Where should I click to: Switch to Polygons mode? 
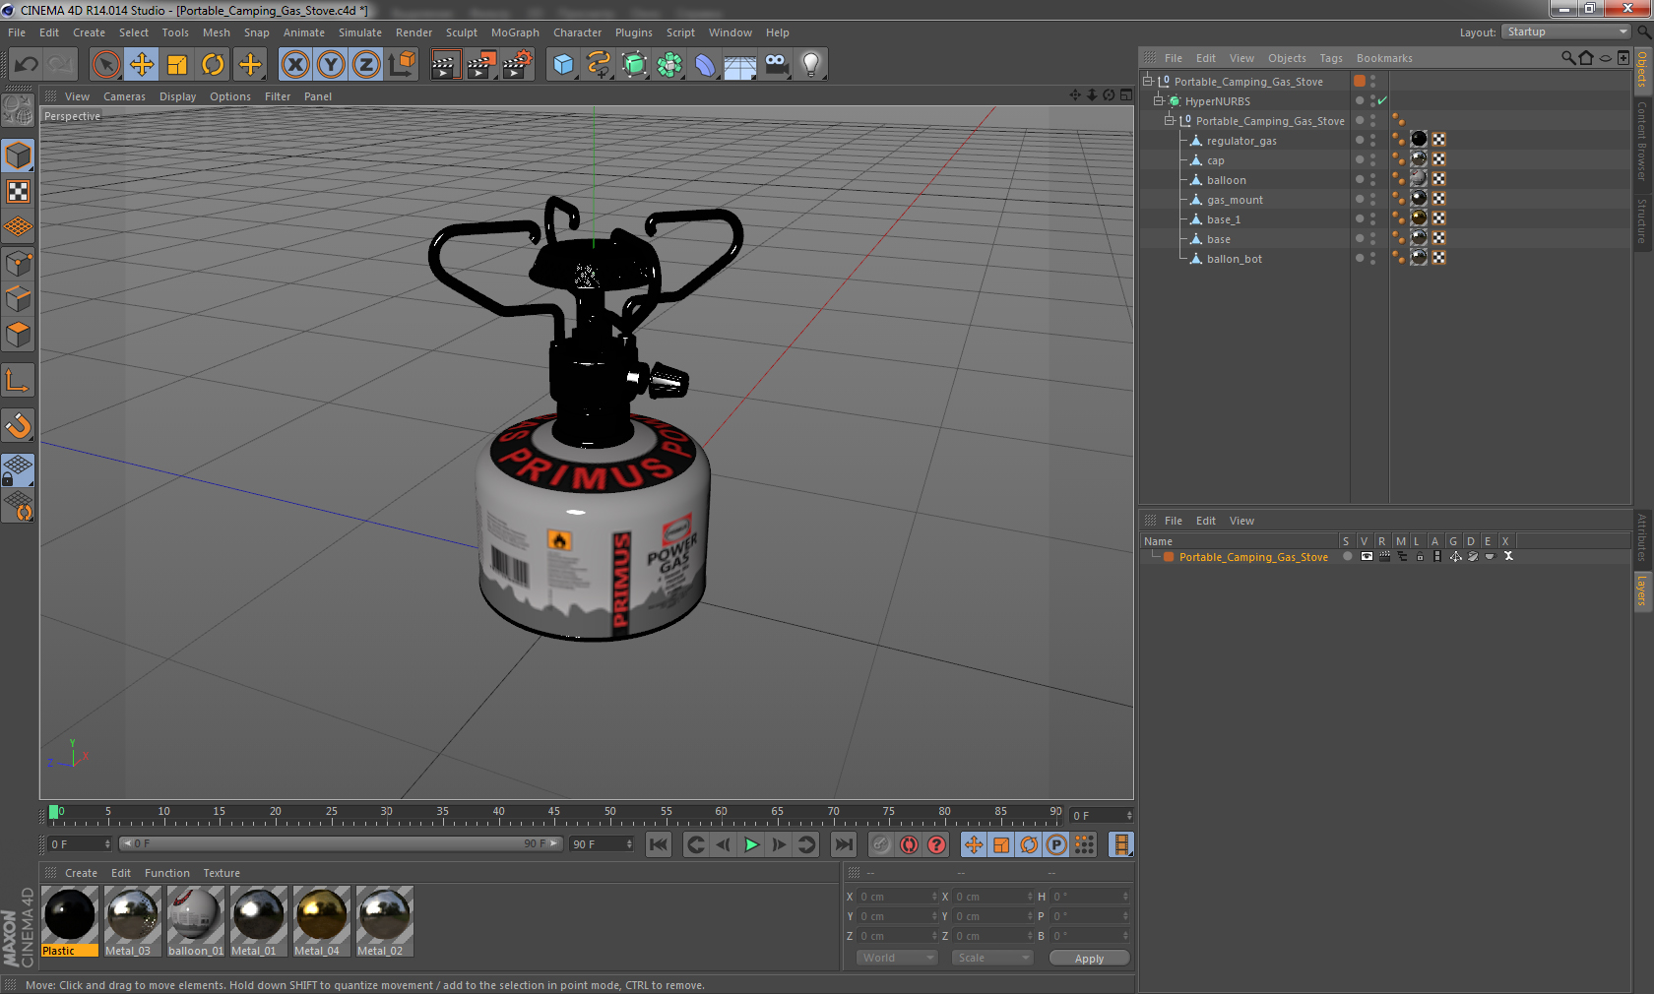[18, 335]
